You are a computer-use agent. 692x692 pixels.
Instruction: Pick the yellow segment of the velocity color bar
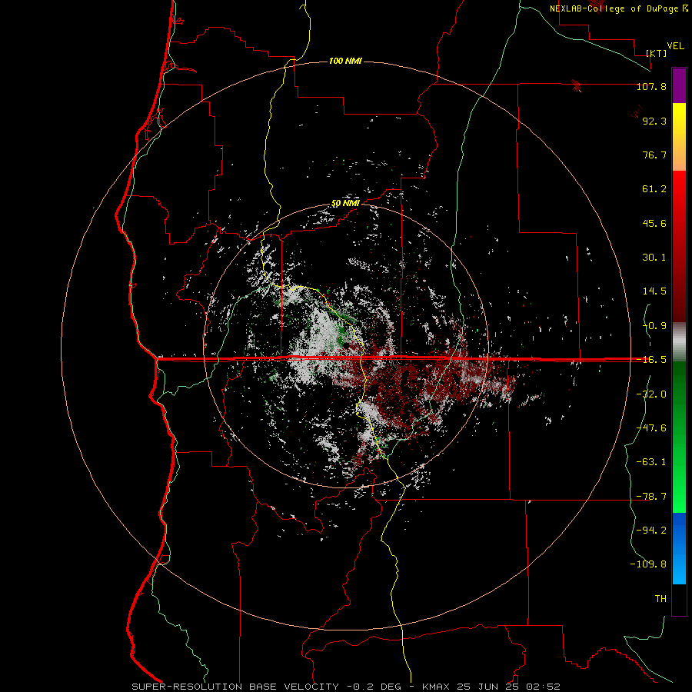pos(679,120)
